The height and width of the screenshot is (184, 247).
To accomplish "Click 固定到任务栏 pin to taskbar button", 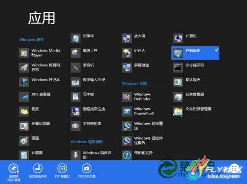I will [38, 171].
